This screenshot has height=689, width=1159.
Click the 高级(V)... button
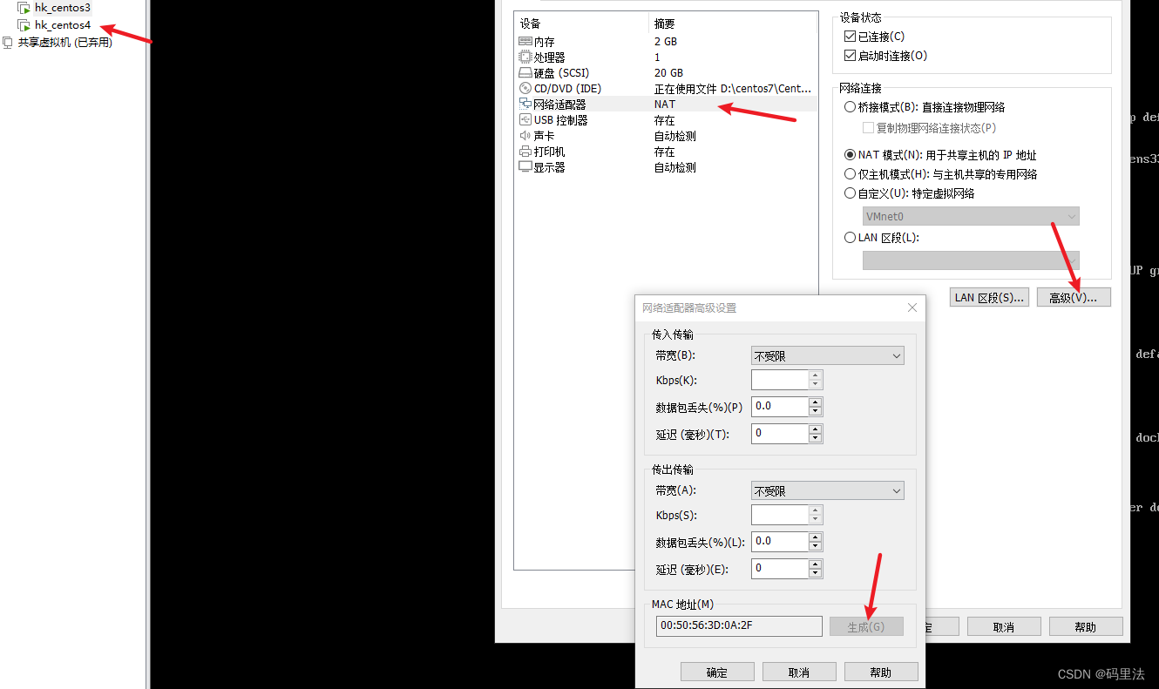tap(1074, 297)
